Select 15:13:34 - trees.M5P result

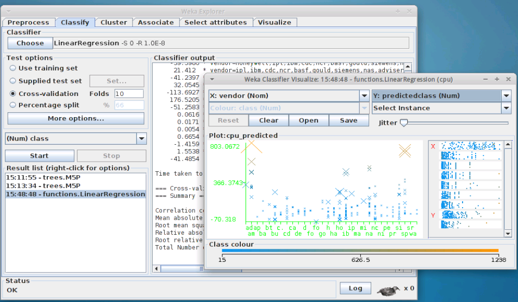coord(76,185)
